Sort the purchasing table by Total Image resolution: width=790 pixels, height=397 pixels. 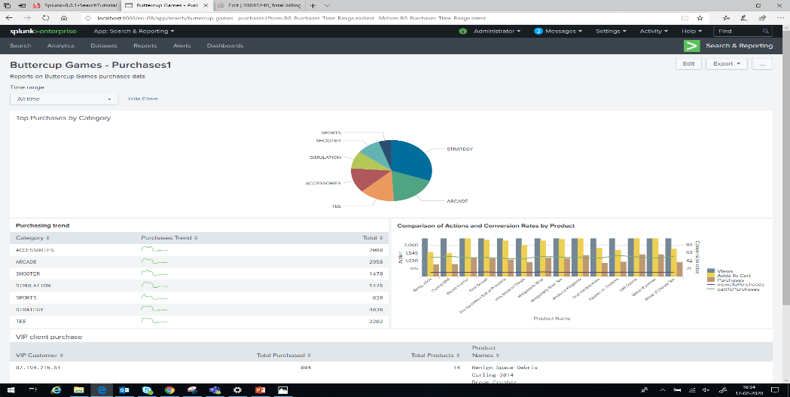[373, 238]
